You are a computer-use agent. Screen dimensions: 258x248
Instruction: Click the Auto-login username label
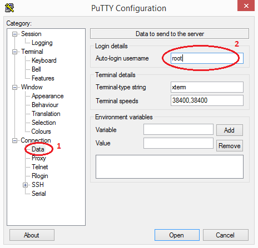(122, 58)
